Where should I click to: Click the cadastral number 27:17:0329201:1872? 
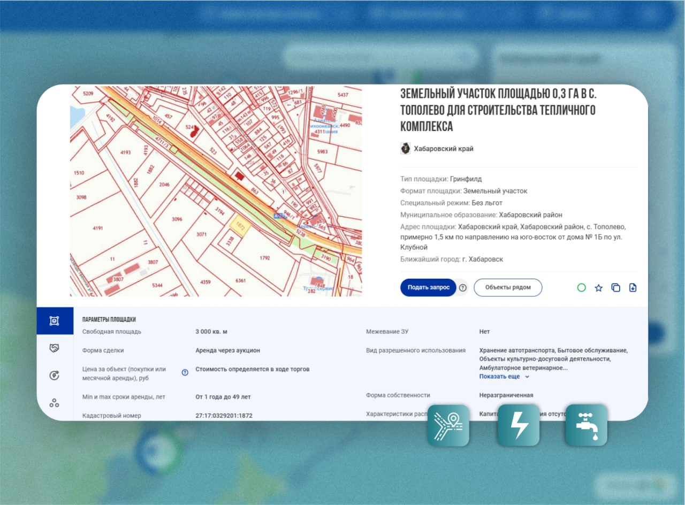(x=224, y=416)
